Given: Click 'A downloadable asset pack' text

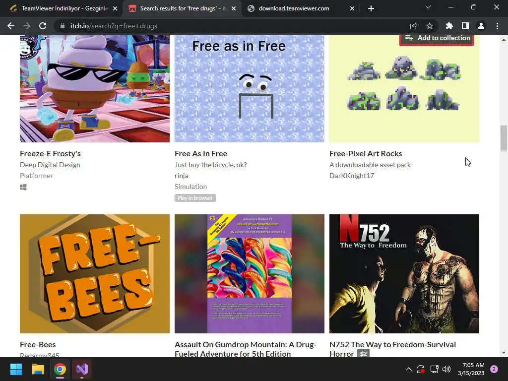Looking at the screenshot, I should point(370,165).
